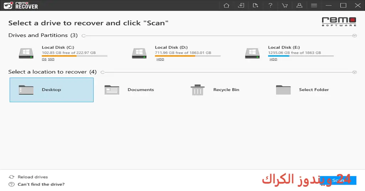Collapse the Drives and Partitions section
The width and height of the screenshot is (365, 191).
pos(355,36)
